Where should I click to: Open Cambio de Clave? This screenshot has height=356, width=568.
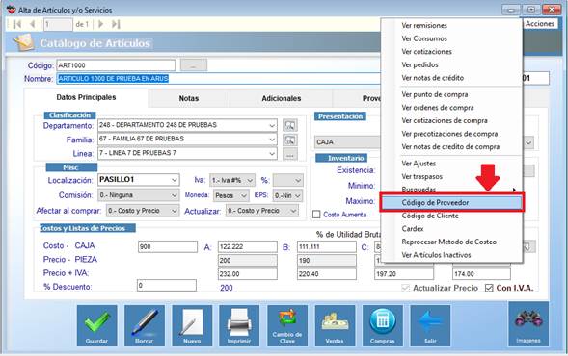click(287, 325)
